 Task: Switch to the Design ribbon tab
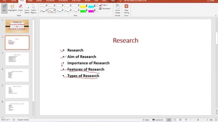click(39, 1)
